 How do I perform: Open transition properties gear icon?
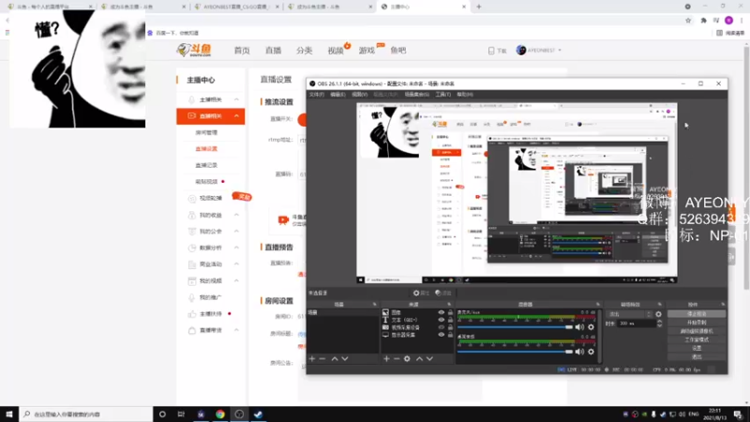(x=659, y=314)
